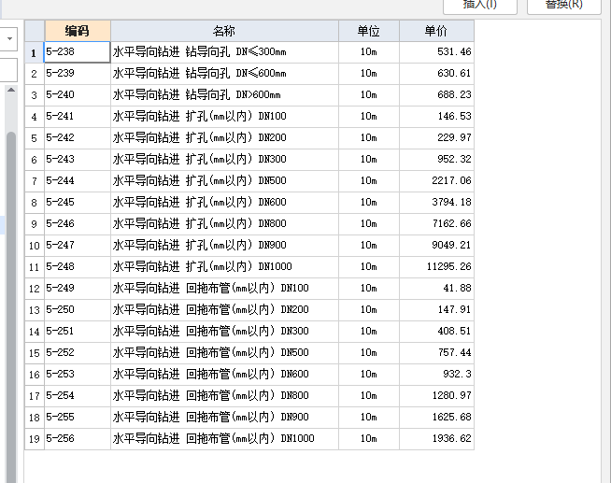
Task: Select code cell 5-238
Action: [x=78, y=52]
